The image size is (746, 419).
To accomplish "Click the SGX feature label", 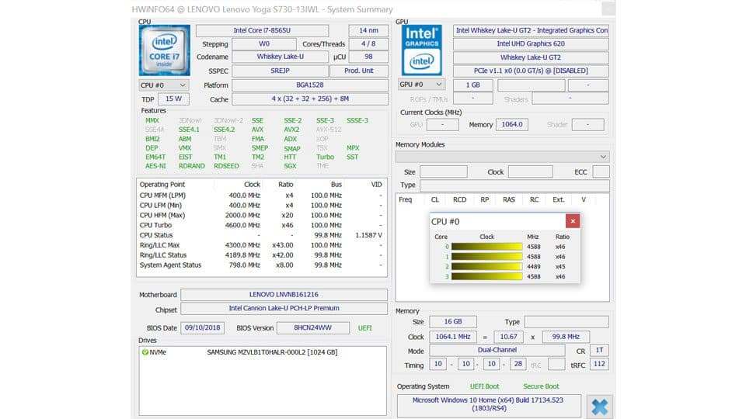I will (290, 166).
